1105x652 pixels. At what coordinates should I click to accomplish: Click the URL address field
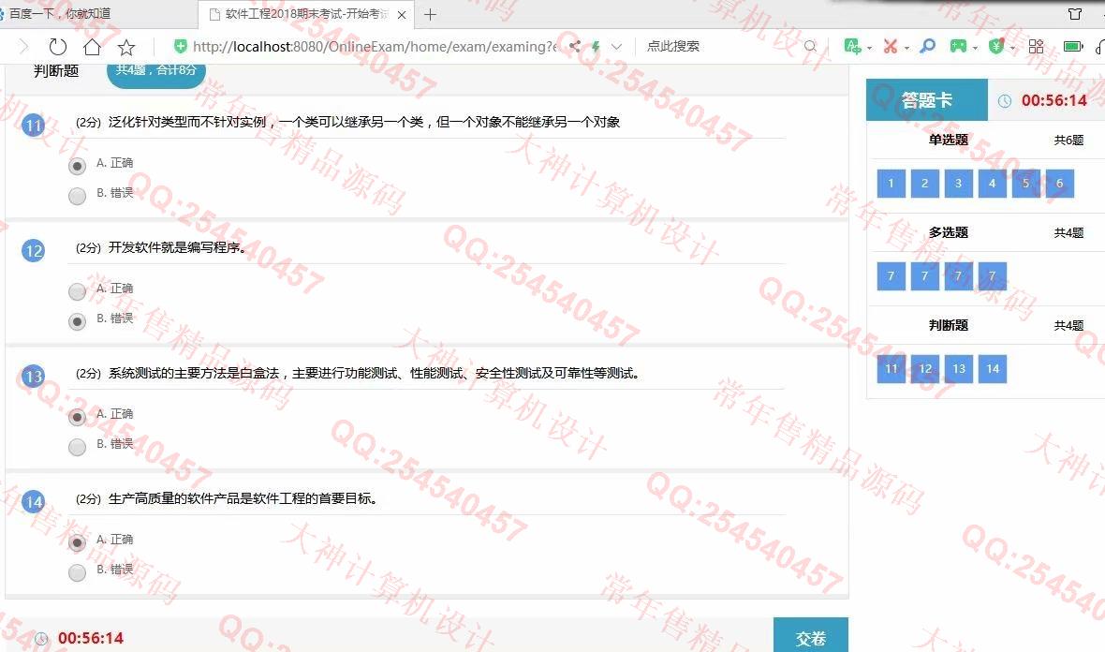pos(375,47)
